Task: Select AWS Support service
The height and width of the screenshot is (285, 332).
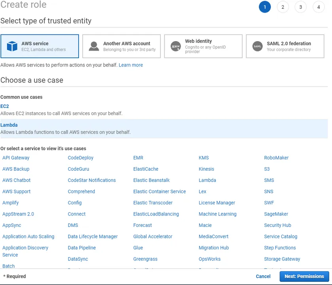Action: [16, 191]
